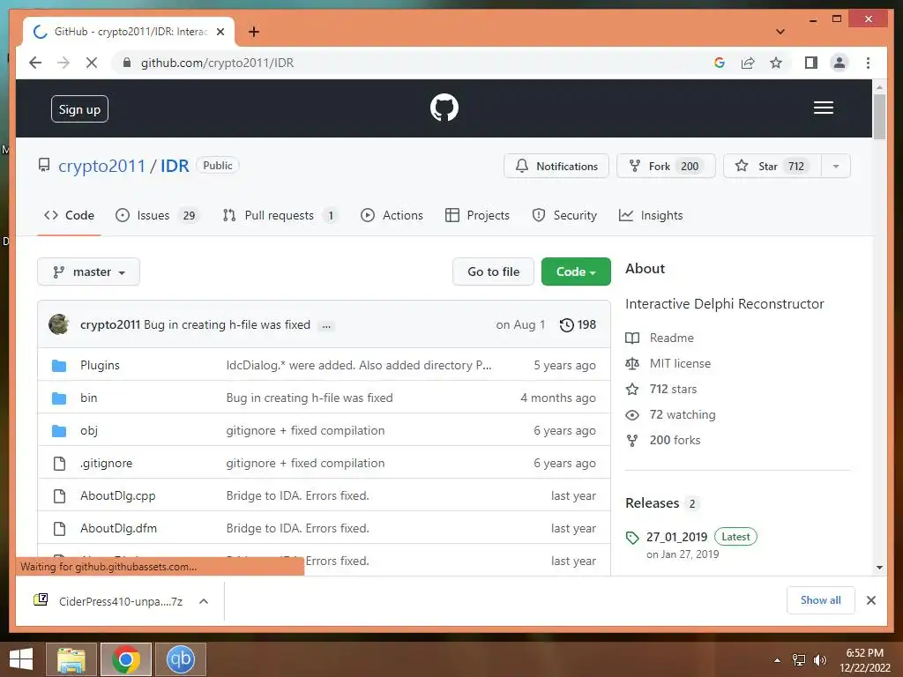Click Show all downloads

point(821,600)
